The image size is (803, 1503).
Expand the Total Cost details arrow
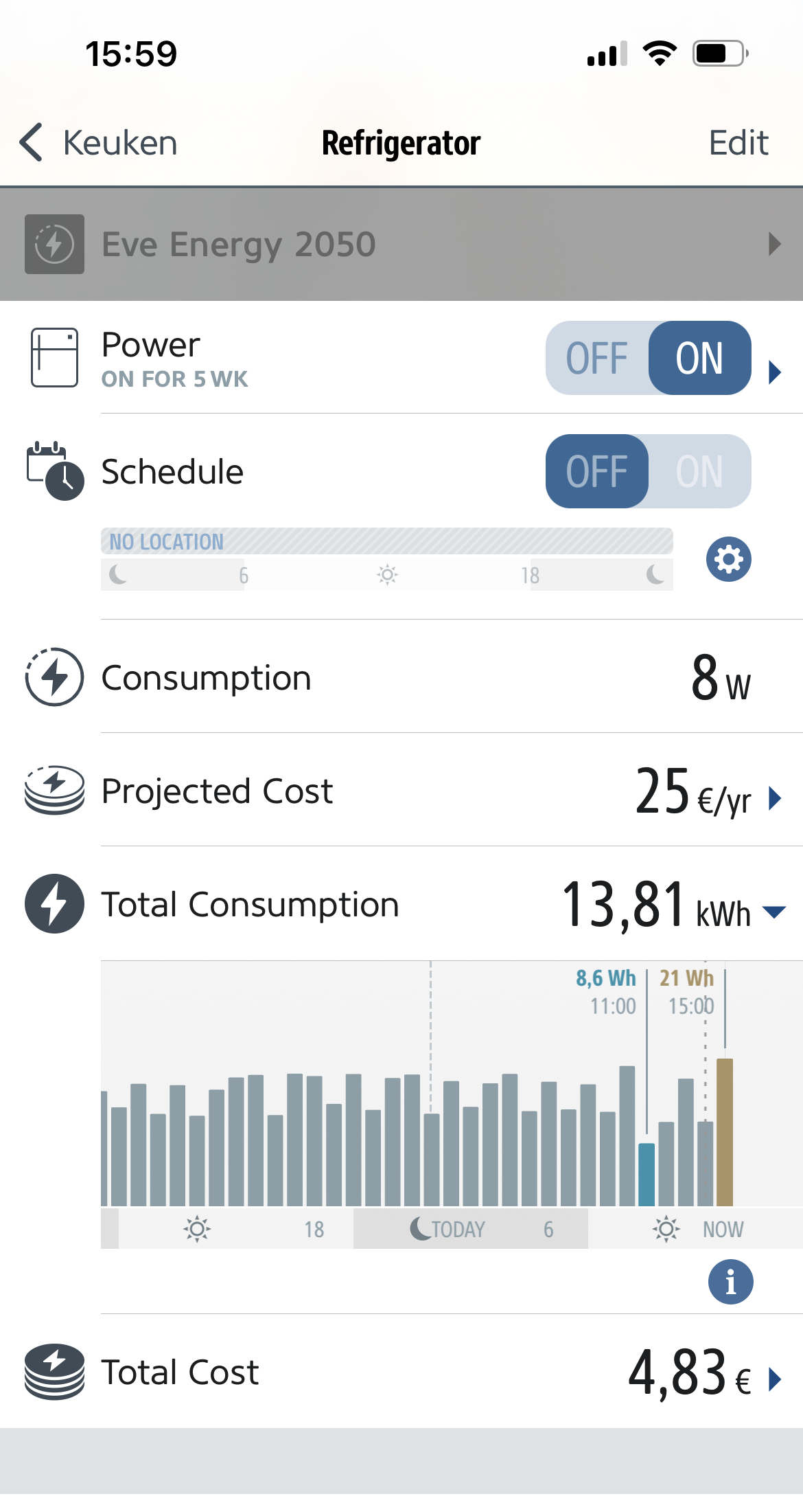[775, 1379]
